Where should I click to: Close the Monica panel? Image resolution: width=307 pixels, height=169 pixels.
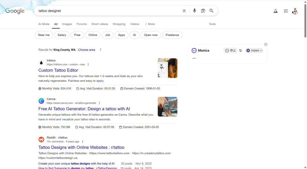point(266,44)
